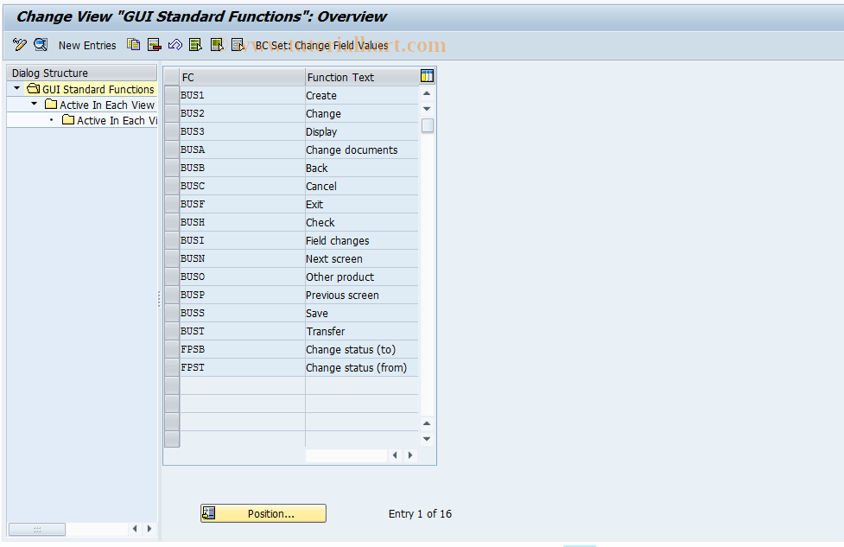Image resolution: width=844 pixels, height=547 pixels.
Task: Select row BUS3 using row selector
Action: coord(172,131)
